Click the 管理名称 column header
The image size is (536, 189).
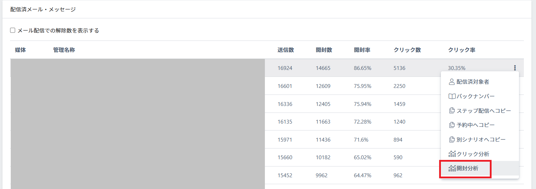click(64, 50)
